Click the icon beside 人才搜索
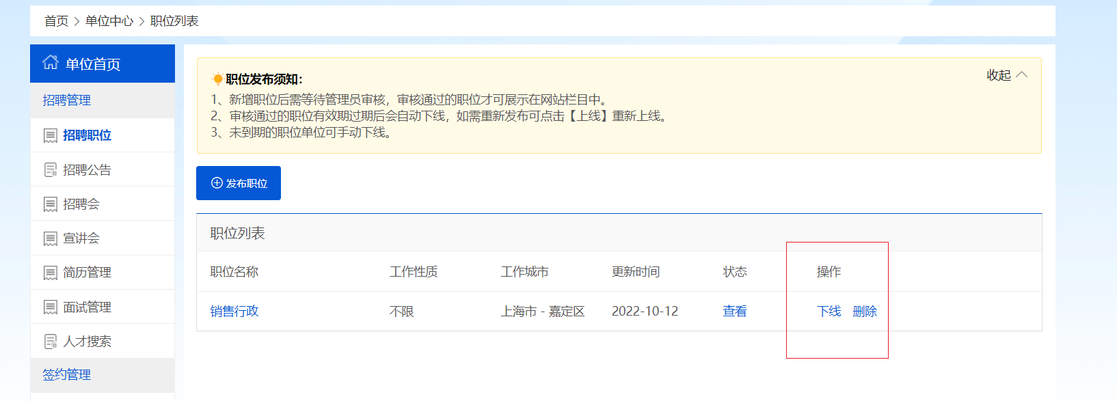Viewport: 1117px width, 401px height. [x=51, y=342]
